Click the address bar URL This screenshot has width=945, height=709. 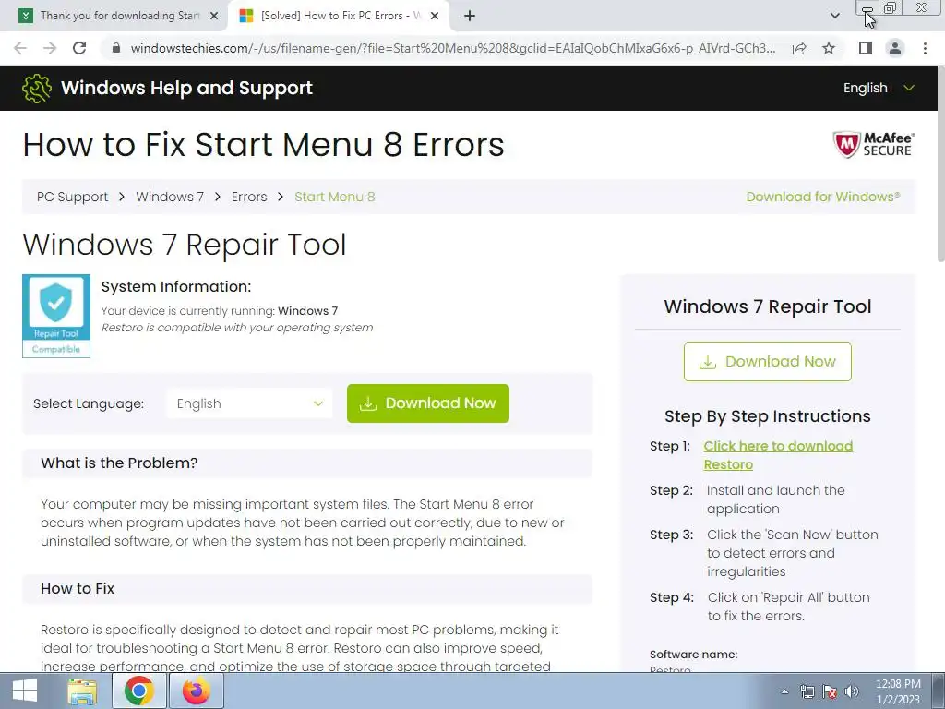tap(452, 48)
